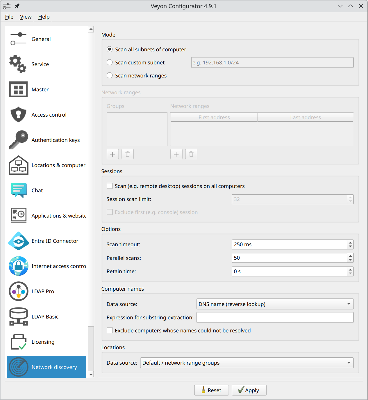
Task: Click the substring extraction expression field
Action: 275,317
